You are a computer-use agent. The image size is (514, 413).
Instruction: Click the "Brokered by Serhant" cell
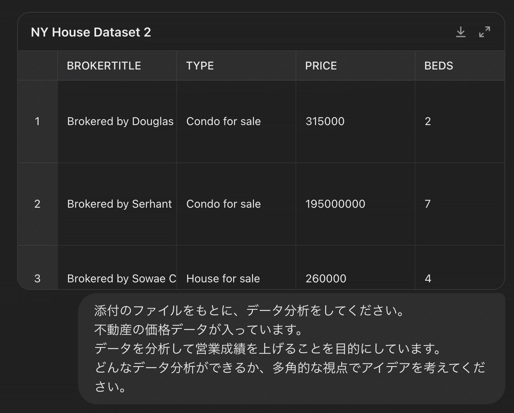(x=119, y=204)
